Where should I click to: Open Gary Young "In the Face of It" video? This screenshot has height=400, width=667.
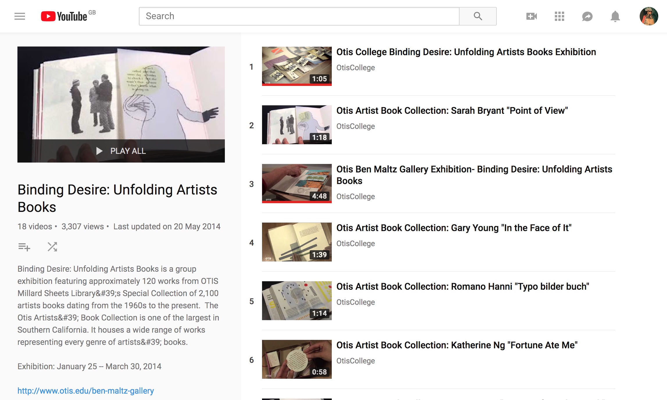[453, 228]
